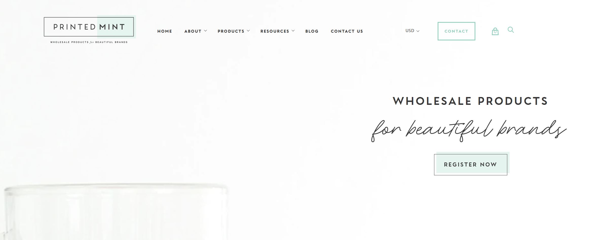Image resolution: width=603 pixels, height=240 pixels.
Task: Click the Wholesale Products heading
Action: (470, 101)
